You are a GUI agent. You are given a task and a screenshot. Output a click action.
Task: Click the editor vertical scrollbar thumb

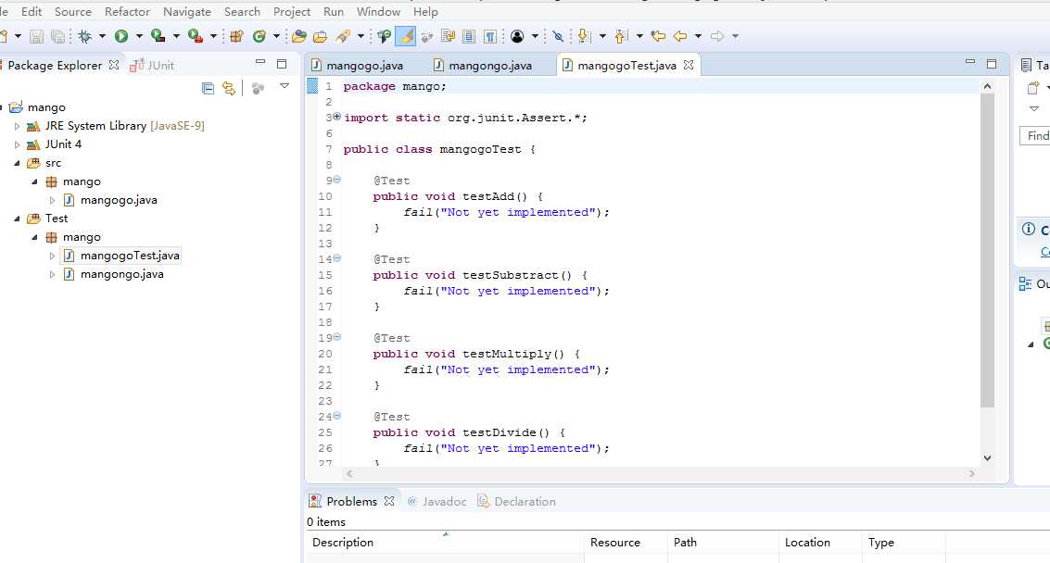click(x=987, y=250)
